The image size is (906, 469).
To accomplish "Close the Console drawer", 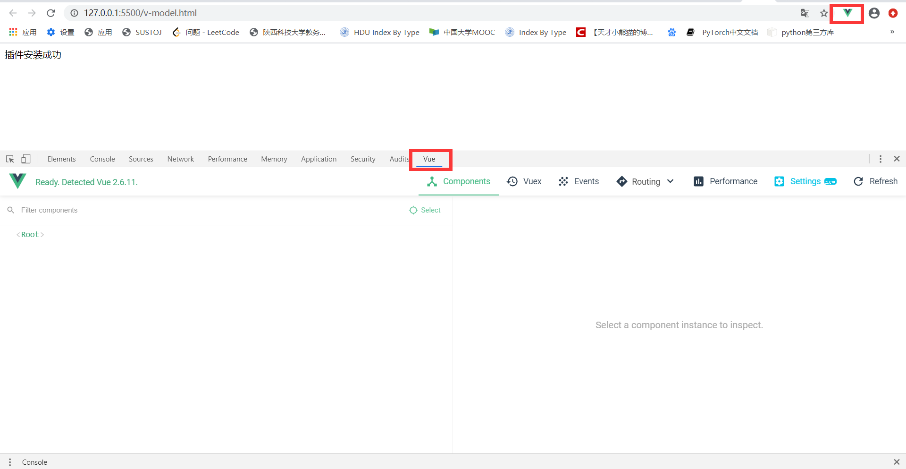I will [x=897, y=462].
